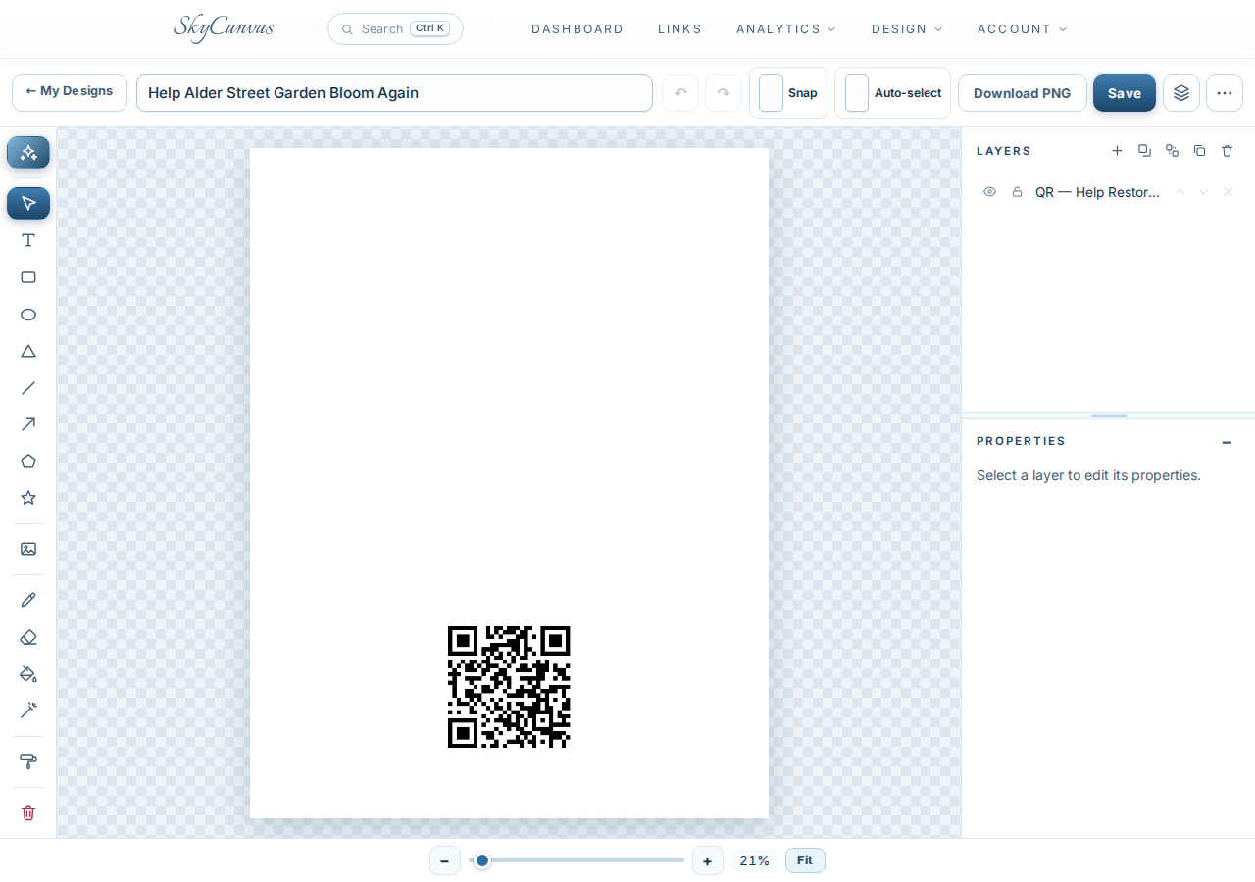This screenshot has height=882, width=1255.
Task: Open the Insert Image tool
Action: coord(28,549)
